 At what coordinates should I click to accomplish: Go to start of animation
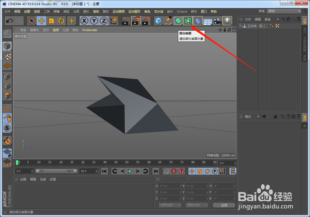click(104, 171)
